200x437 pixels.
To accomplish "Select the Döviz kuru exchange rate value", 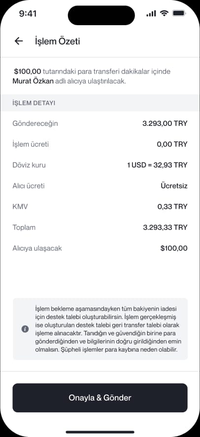I will (x=157, y=165).
